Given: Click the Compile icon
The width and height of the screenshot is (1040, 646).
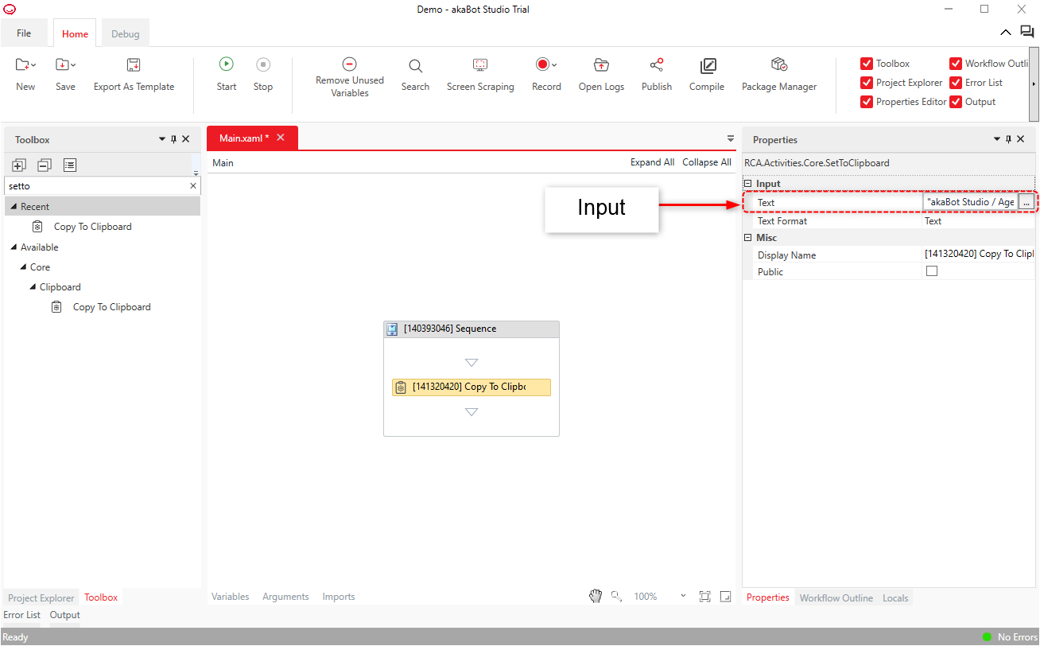Looking at the screenshot, I should pos(707,65).
